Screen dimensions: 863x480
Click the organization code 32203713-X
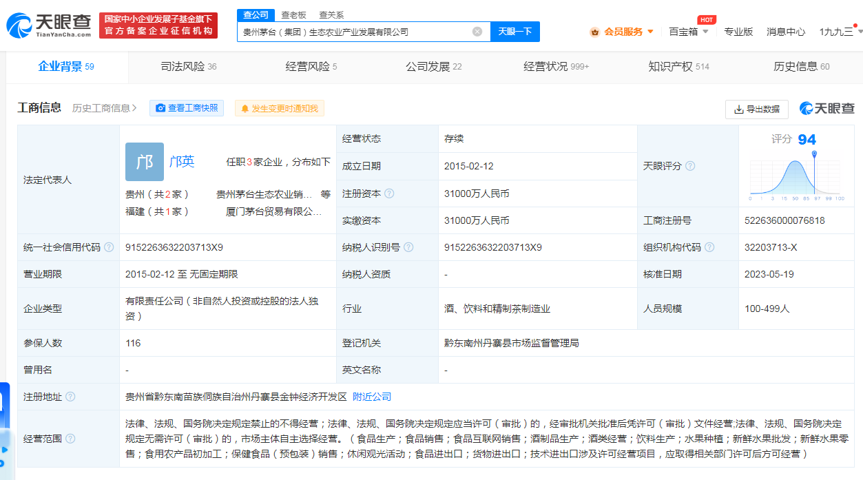771,247
